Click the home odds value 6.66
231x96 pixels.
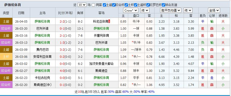pyautogui.click(x=162, y=57)
